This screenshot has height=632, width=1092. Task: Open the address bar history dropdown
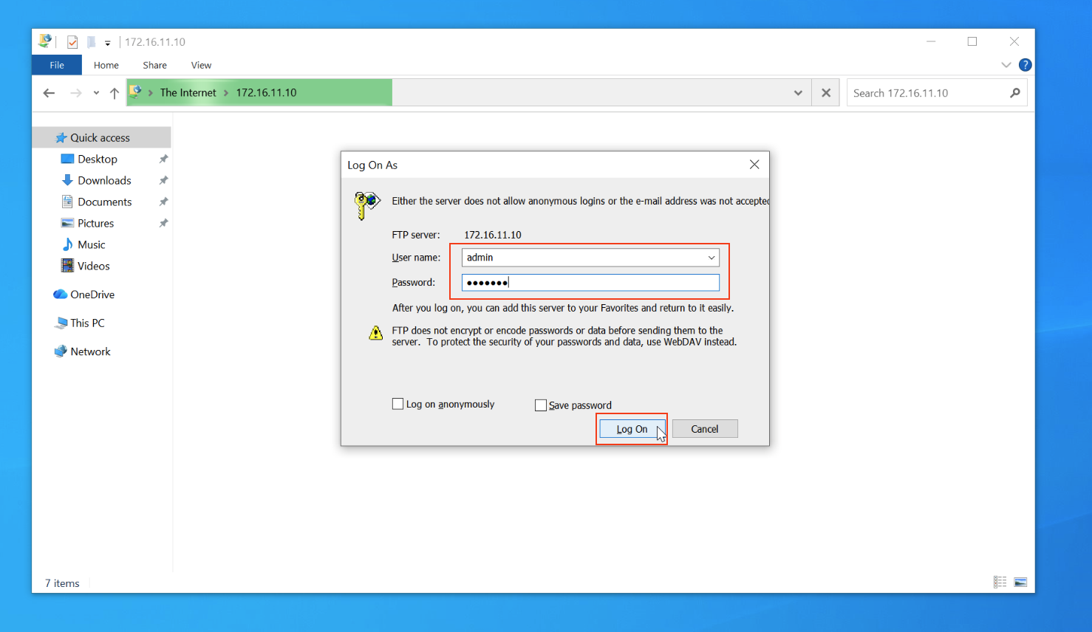pos(798,93)
